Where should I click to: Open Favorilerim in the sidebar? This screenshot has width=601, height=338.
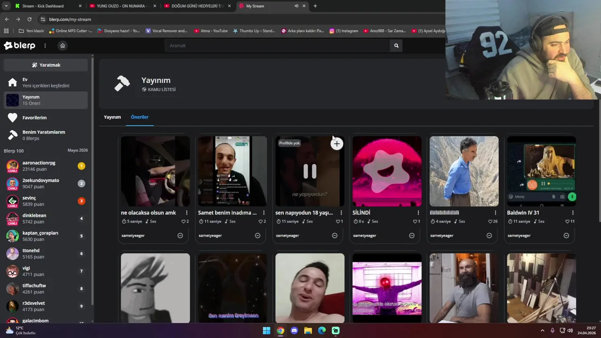coord(46,117)
